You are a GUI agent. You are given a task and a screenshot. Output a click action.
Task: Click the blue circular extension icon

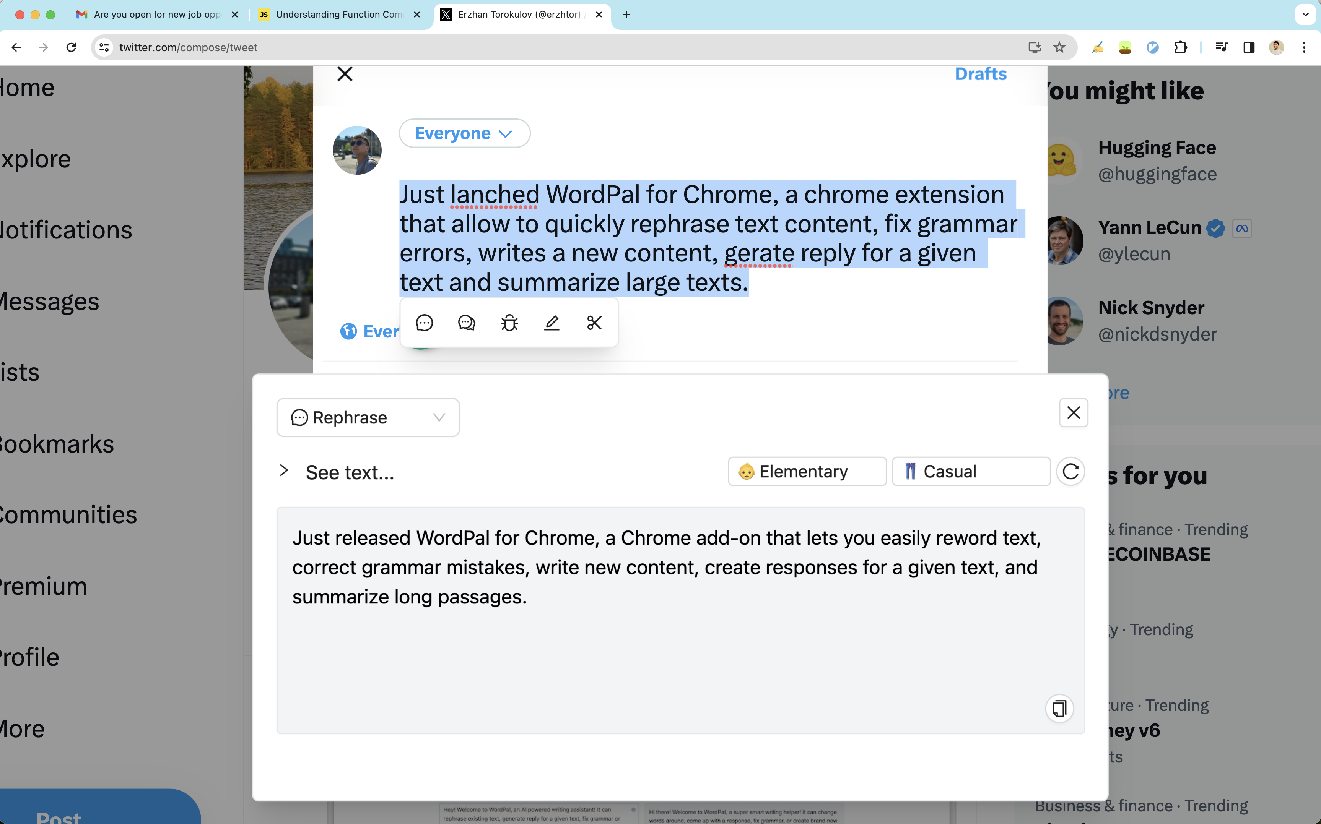(x=1153, y=47)
